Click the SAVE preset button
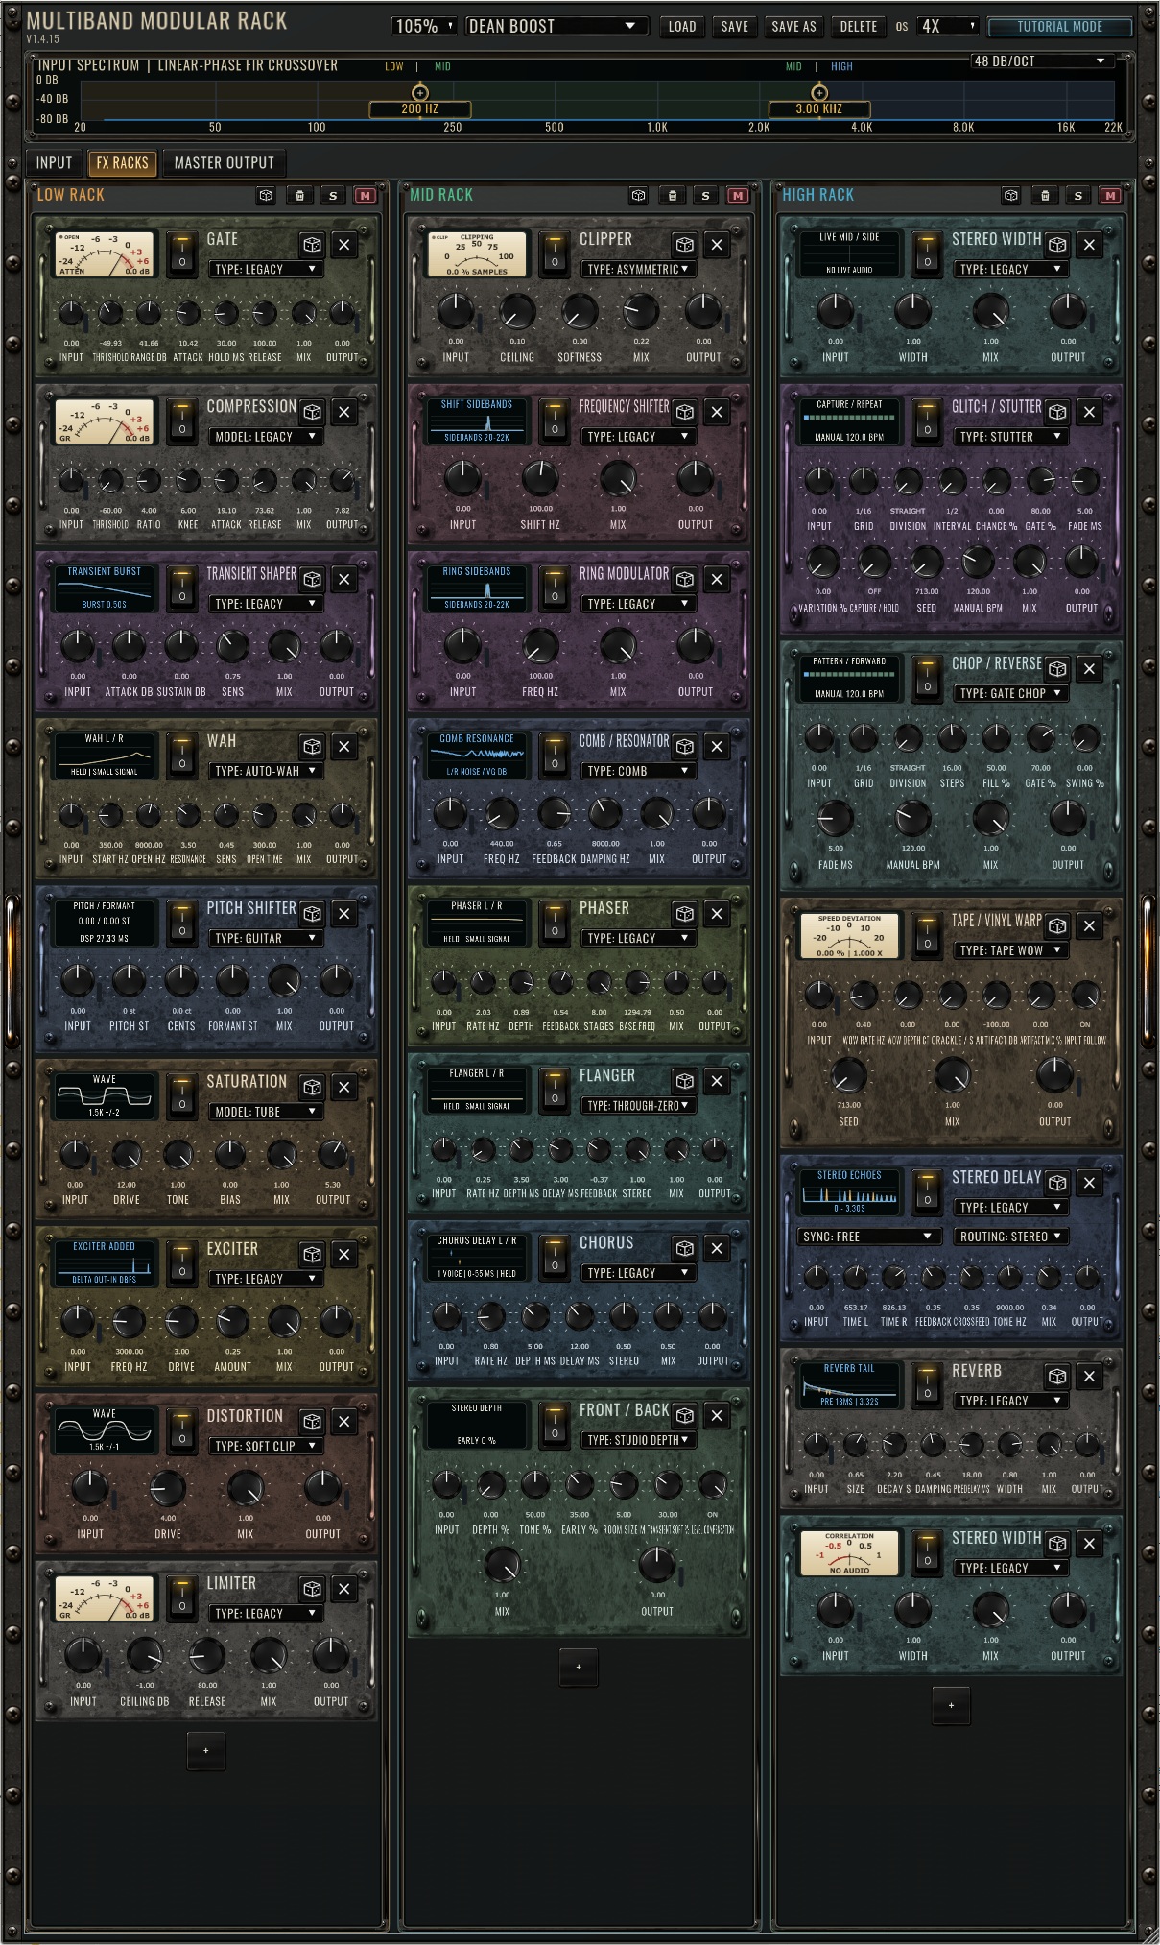The width and height of the screenshot is (1160, 1945). tap(735, 26)
